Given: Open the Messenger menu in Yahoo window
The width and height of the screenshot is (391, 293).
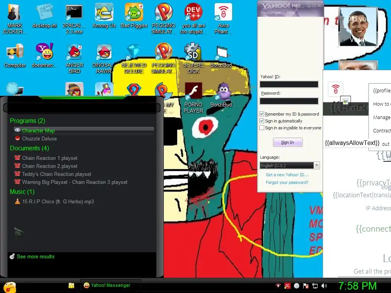Looking at the screenshot, I should 271,13.
